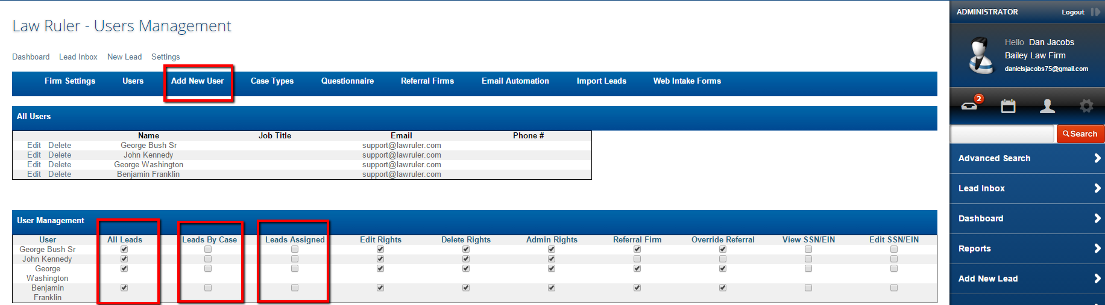Open the settings gear icon
The height and width of the screenshot is (305, 1105).
point(1086,106)
